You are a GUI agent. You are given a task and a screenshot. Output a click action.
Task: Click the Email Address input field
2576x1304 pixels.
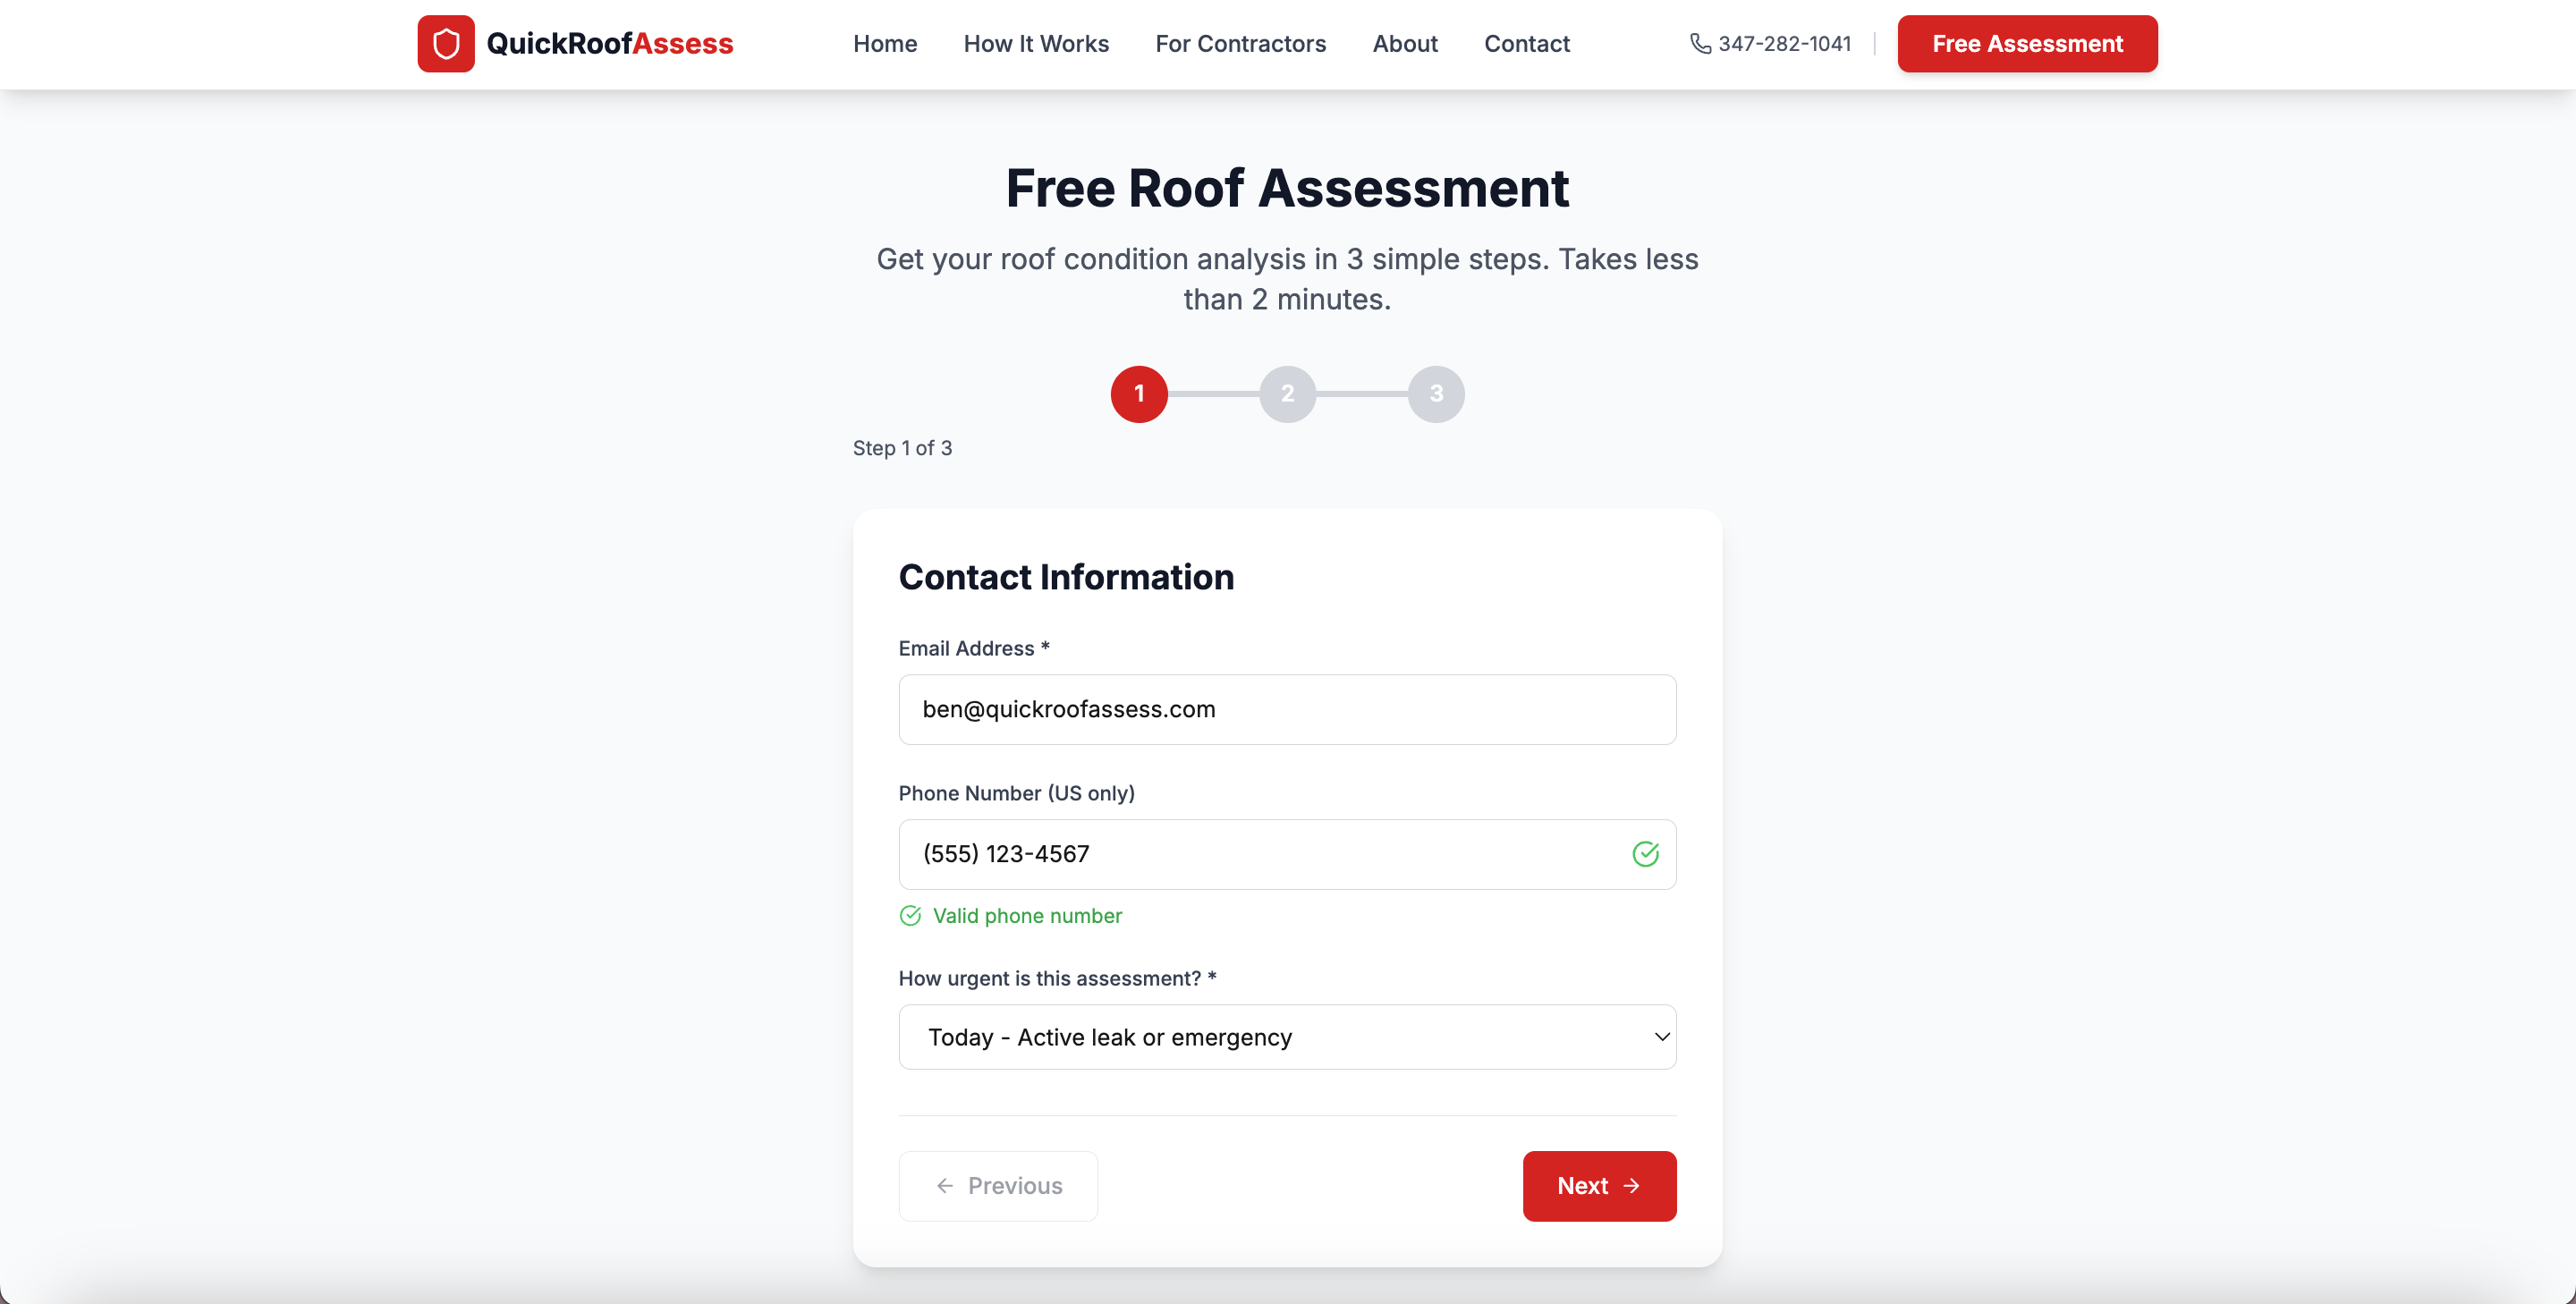[1287, 709]
